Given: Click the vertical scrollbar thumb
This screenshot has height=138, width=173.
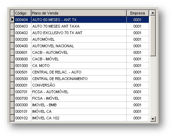Looking at the screenshot, I should coord(153,36).
